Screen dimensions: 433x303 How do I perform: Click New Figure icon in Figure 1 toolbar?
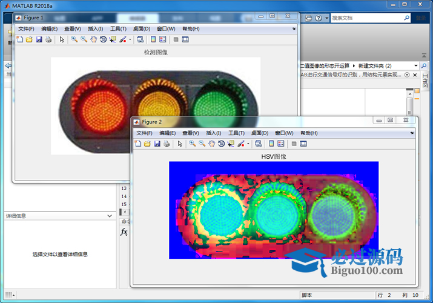(x=20, y=39)
